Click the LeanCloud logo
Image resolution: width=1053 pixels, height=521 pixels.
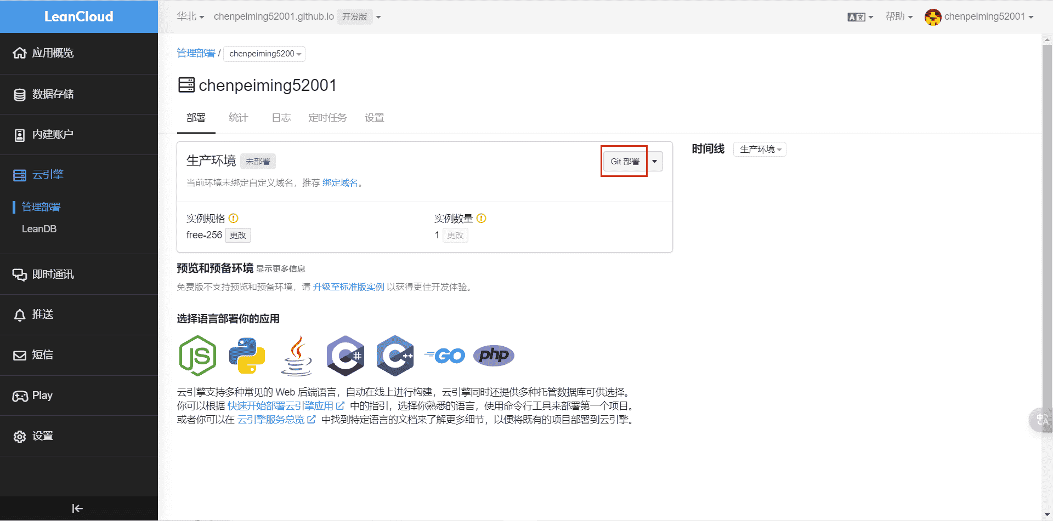pos(79,16)
